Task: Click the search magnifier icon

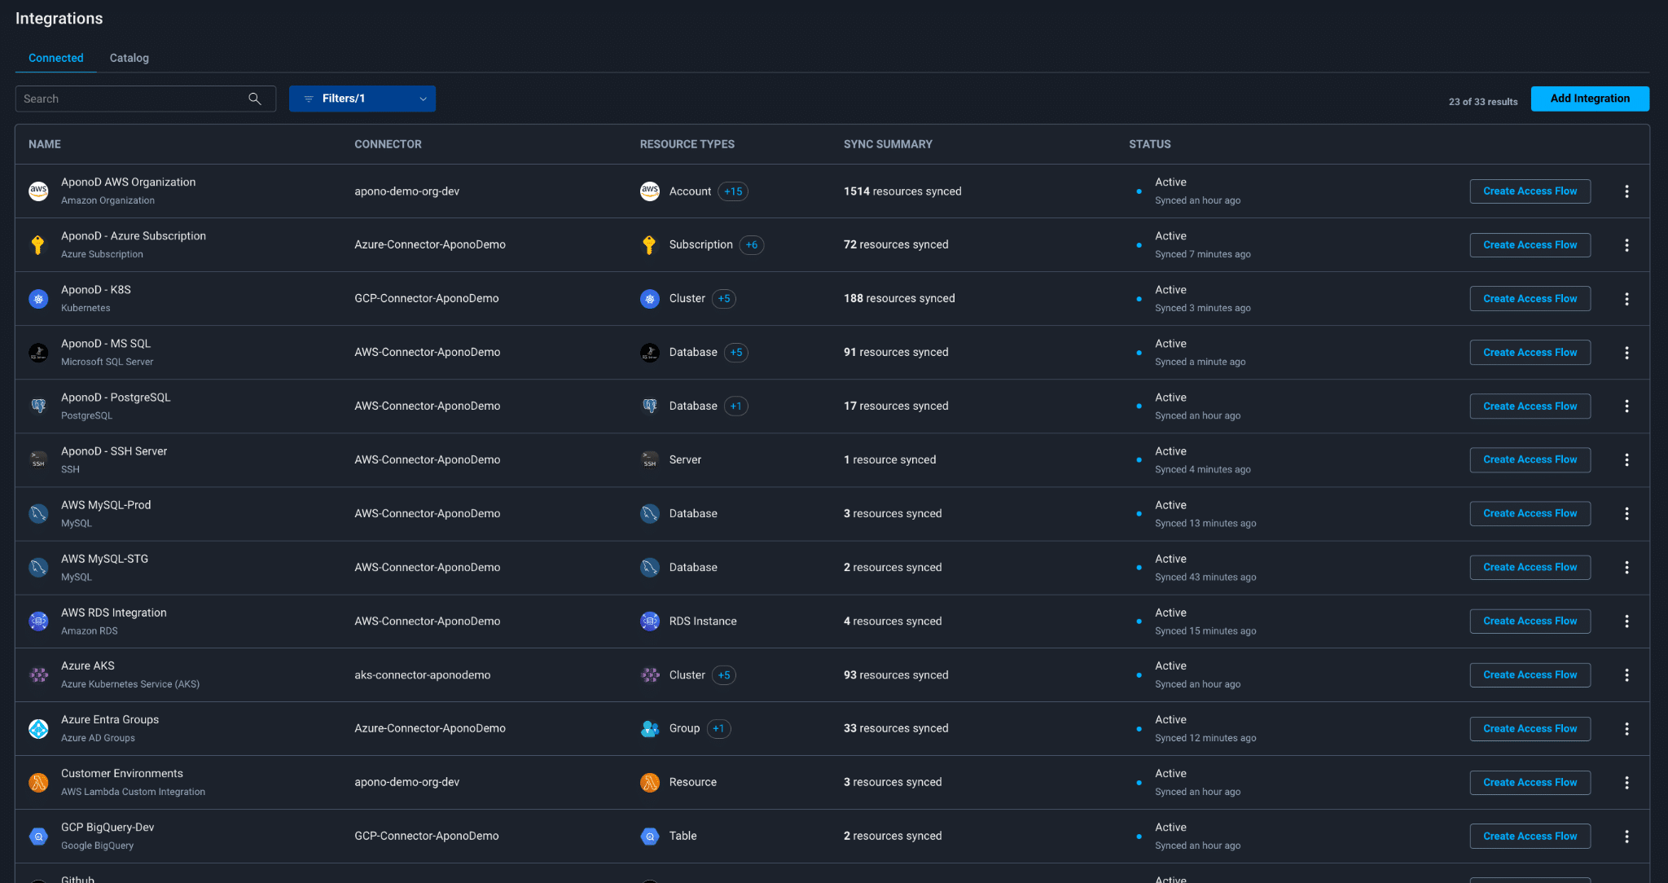Action: click(255, 99)
